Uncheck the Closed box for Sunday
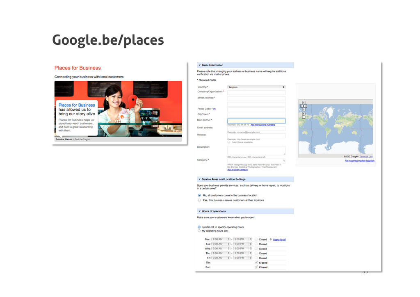Image resolution: width=420 pixels, height=297 pixels. click(256, 267)
